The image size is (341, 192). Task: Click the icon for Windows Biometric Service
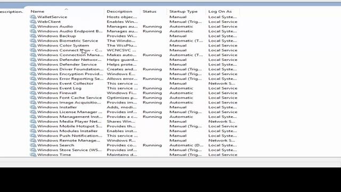[33, 41]
